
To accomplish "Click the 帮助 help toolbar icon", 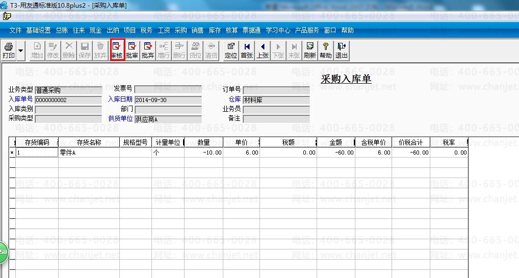I will pyautogui.click(x=326, y=50).
